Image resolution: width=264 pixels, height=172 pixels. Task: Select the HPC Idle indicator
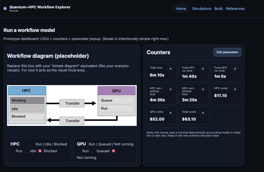[x=26, y=151]
